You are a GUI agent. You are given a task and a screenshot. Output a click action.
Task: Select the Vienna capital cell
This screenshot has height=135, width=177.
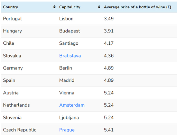click(x=67, y=93)
